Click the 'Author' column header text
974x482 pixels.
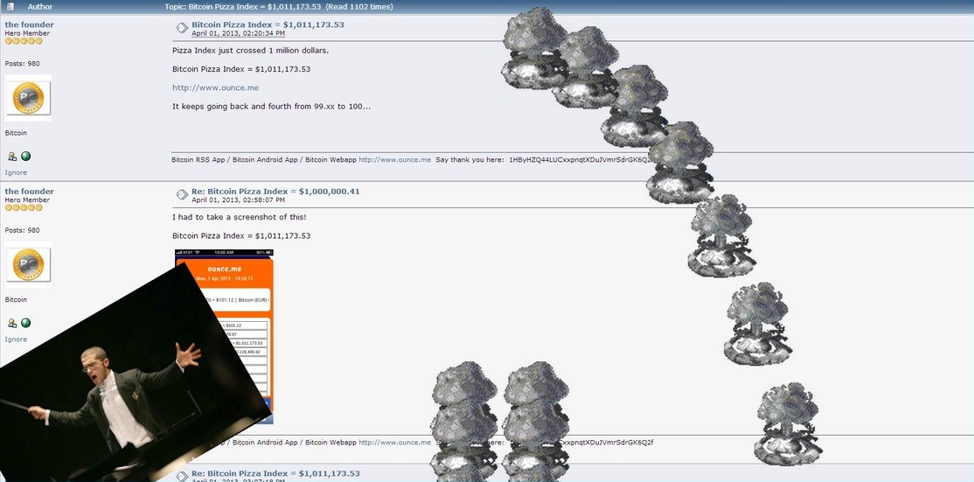coord(39,7)
